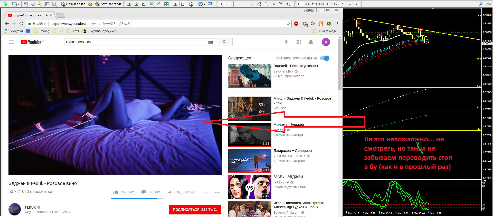Switch to D1 timeframe
This screenshot has width=493, height=217.
tap(343, 4)
